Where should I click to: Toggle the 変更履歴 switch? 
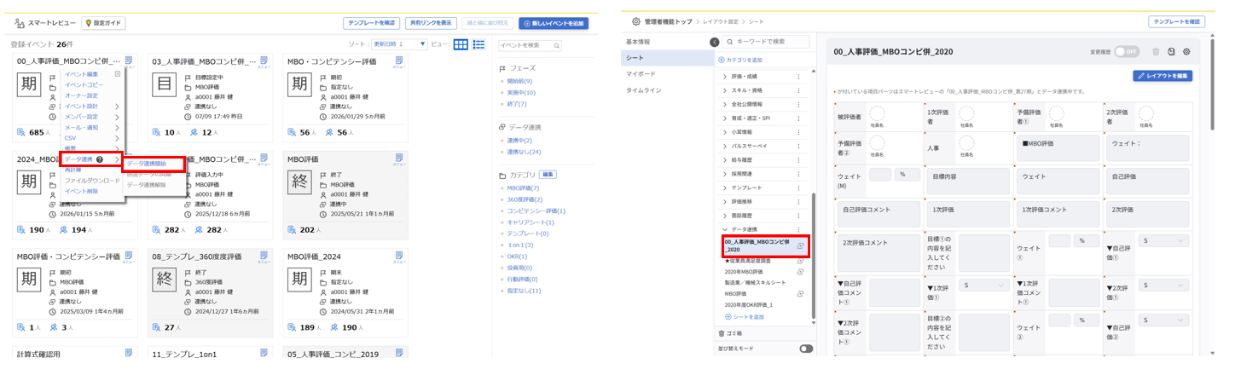[1127, 51]
